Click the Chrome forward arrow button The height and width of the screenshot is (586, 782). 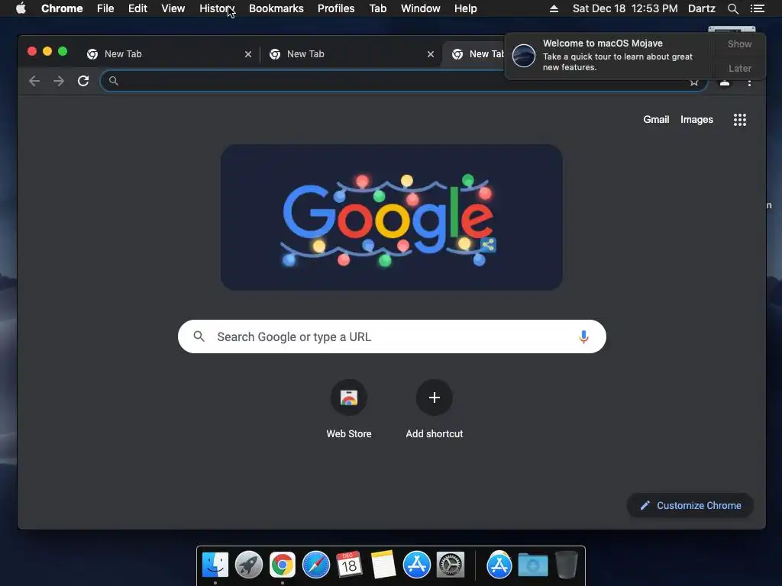coord(59,81)
